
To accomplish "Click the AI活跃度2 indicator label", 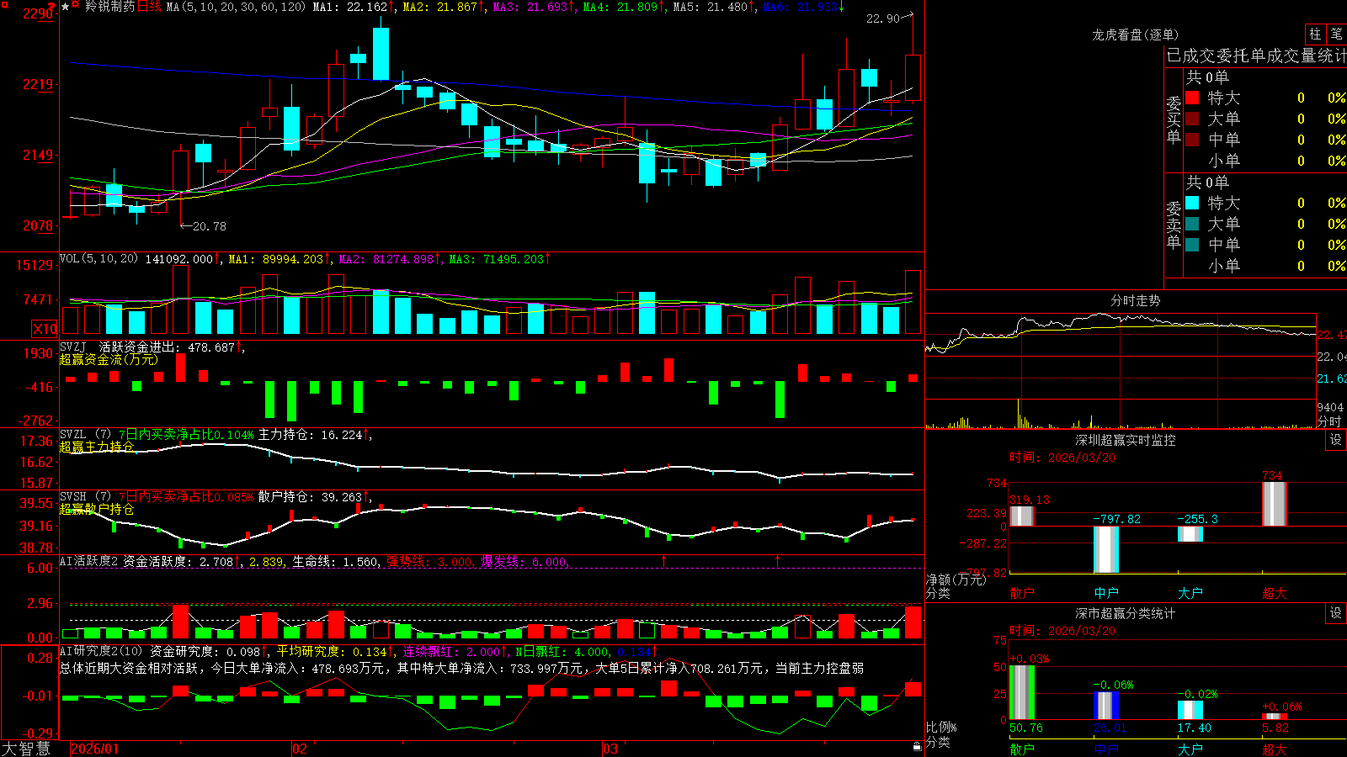I will [x=89, y=561].
